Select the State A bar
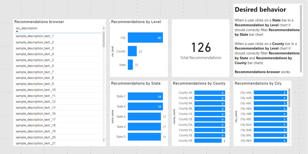Viewport: 308px width, 154px height. pos(144,116)
